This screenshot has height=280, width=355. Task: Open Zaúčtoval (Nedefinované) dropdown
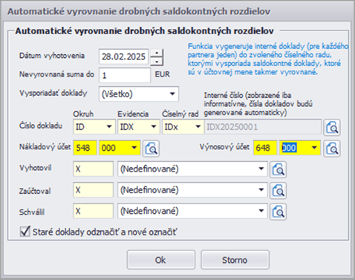tap(192, 190)
